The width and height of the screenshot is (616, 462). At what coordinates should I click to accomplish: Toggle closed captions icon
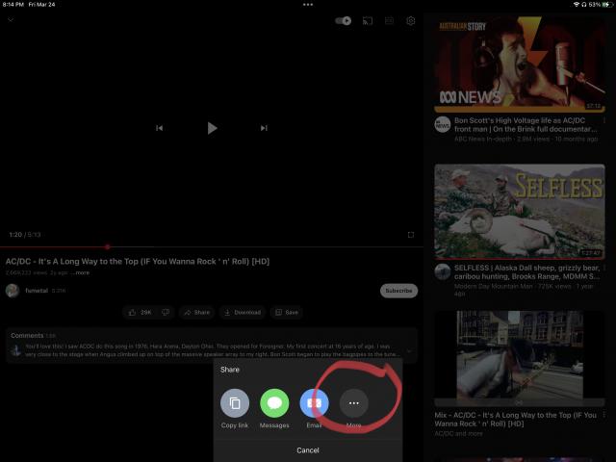[x=389, y=21]
